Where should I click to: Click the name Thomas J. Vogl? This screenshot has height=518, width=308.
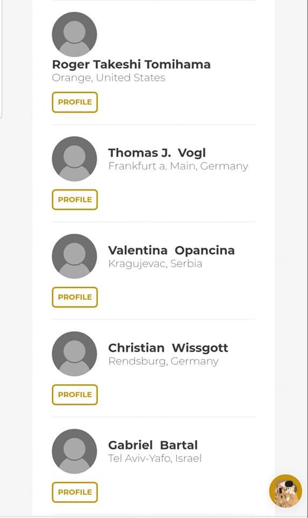point(157,153)
